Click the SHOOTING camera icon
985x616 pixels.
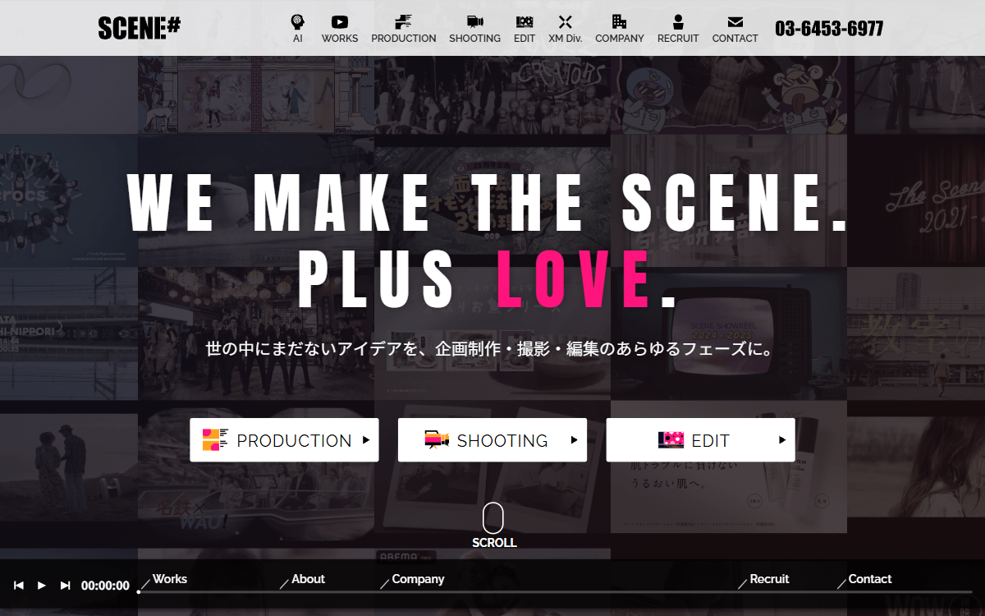click(474, 22)
